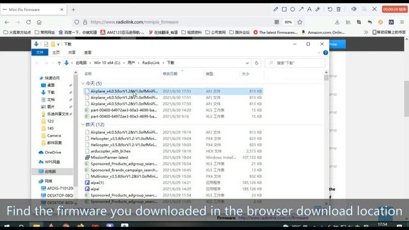Bookmark this page with star icon
The width and height of the screenshot is (409, 230).
coord(300,22)
